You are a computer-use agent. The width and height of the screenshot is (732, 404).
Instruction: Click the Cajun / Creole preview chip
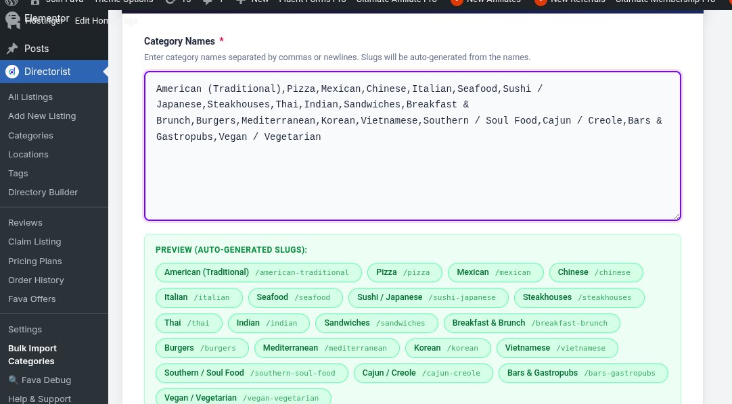pyautogui.click(x=424, y=373)
